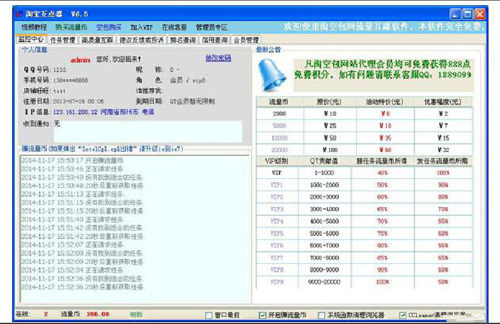Click the 手机号码 138****8888 value
The height and width of the screenshot is (324, 500).
tap(70, 81)
